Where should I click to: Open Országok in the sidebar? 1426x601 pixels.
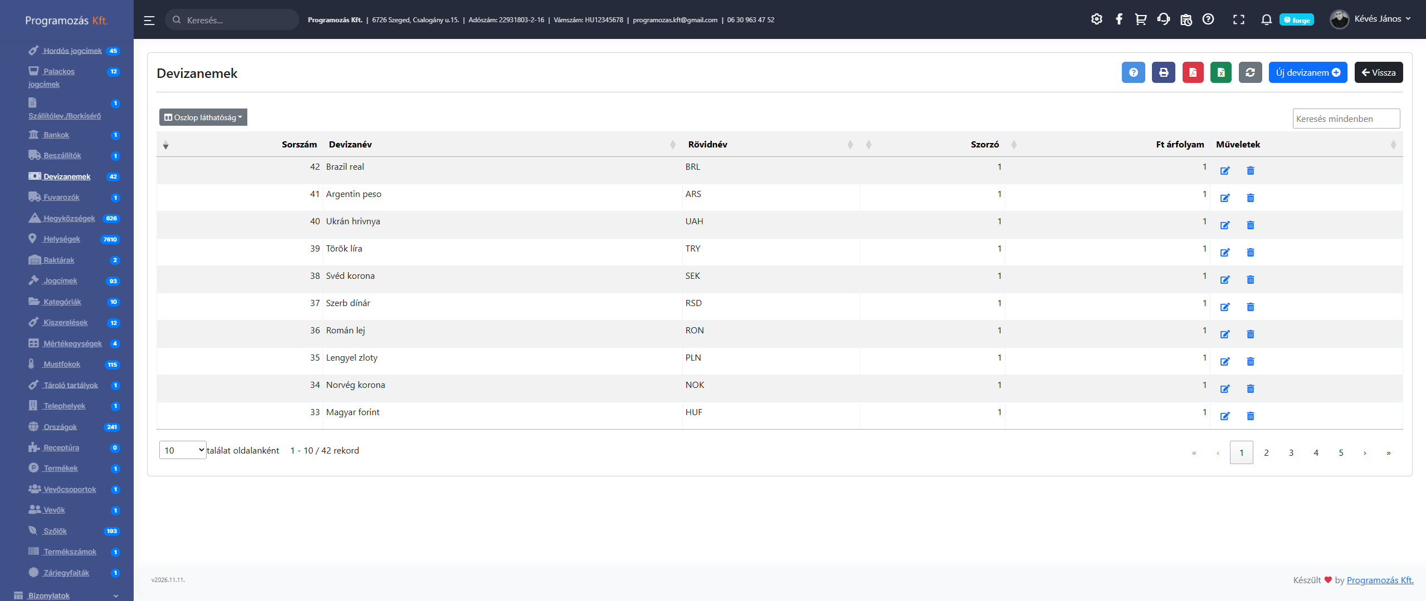point(60,427)
